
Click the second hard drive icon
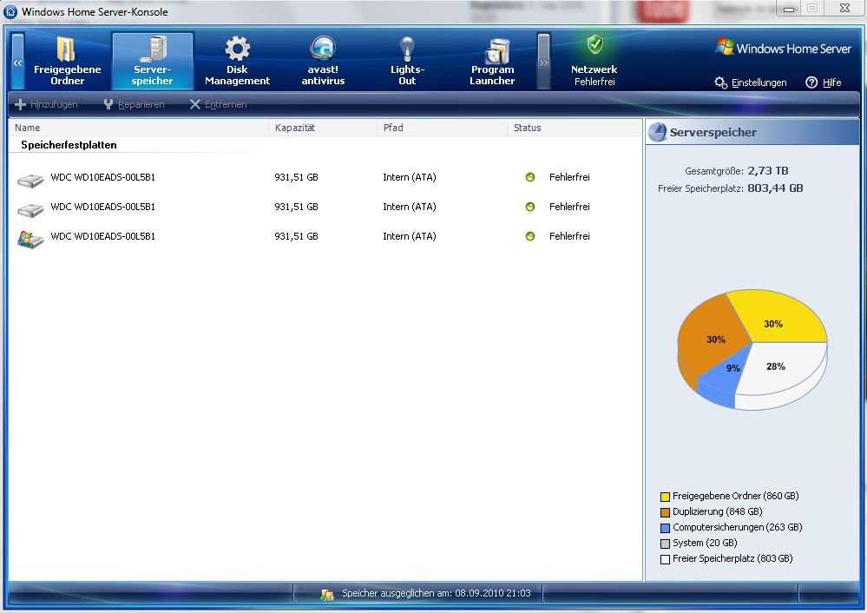(30, 209)
